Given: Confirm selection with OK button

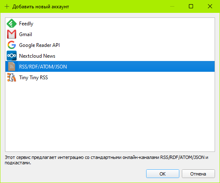Looking at the screenshot, I should click(x=163, y=174).
